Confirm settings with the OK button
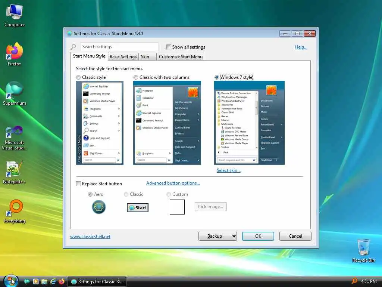This screenshot has width=382, height=287. (258, 236)
